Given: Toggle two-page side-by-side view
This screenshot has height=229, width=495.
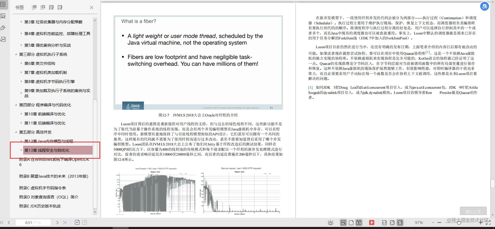Looking at the screenshot, I should (x=359, y=223).
